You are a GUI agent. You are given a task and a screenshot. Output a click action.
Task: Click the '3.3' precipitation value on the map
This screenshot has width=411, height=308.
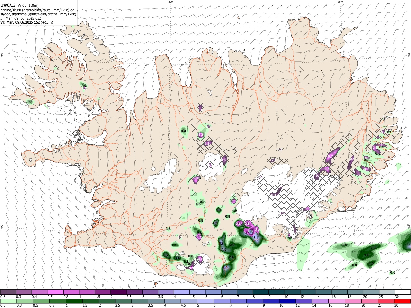[219, 210]
